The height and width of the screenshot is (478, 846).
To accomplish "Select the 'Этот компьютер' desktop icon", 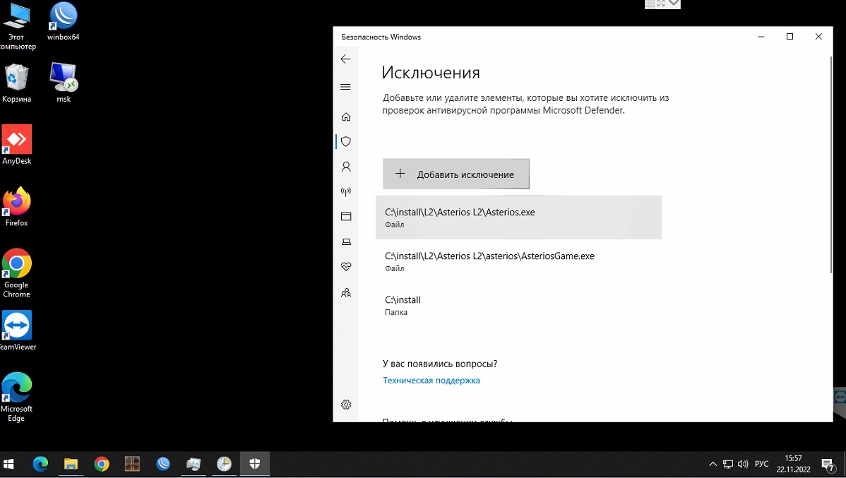I will click(x=16, y=26).
